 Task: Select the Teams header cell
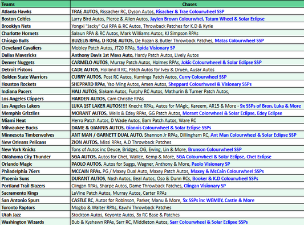coord(35,4)
